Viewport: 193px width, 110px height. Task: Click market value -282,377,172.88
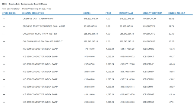pyautogui.click(x=127, y=64)
